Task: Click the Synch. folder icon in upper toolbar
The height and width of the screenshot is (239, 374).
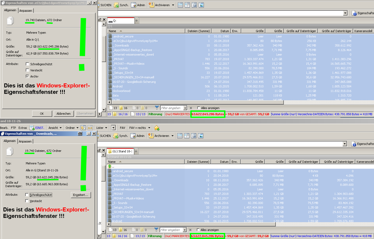Action: pos(116,5)
